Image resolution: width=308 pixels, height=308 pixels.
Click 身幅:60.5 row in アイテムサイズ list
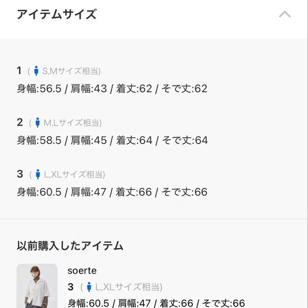pos(112,192)
